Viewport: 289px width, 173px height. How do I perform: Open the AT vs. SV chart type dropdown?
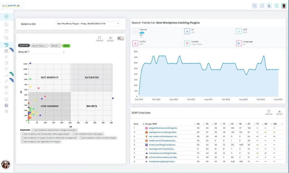(41, 52)
